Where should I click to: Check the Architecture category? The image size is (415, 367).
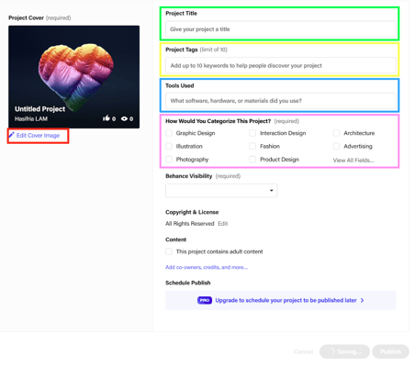336,133
